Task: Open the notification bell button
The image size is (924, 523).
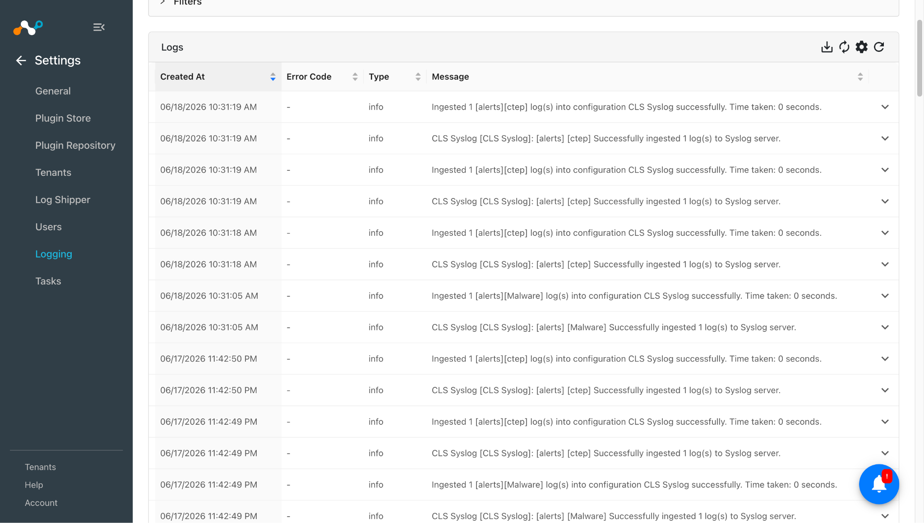Action: [879, 484]
